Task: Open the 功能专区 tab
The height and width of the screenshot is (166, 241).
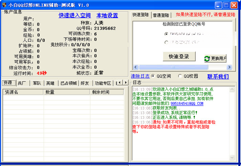Action: point(103,83)
